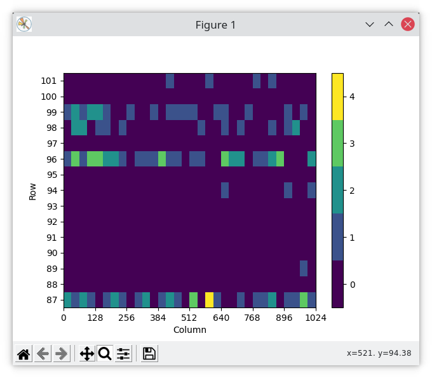Click the y-axis tick label '88'
Screen dimensions: 432x378
[x=51, y=285]
